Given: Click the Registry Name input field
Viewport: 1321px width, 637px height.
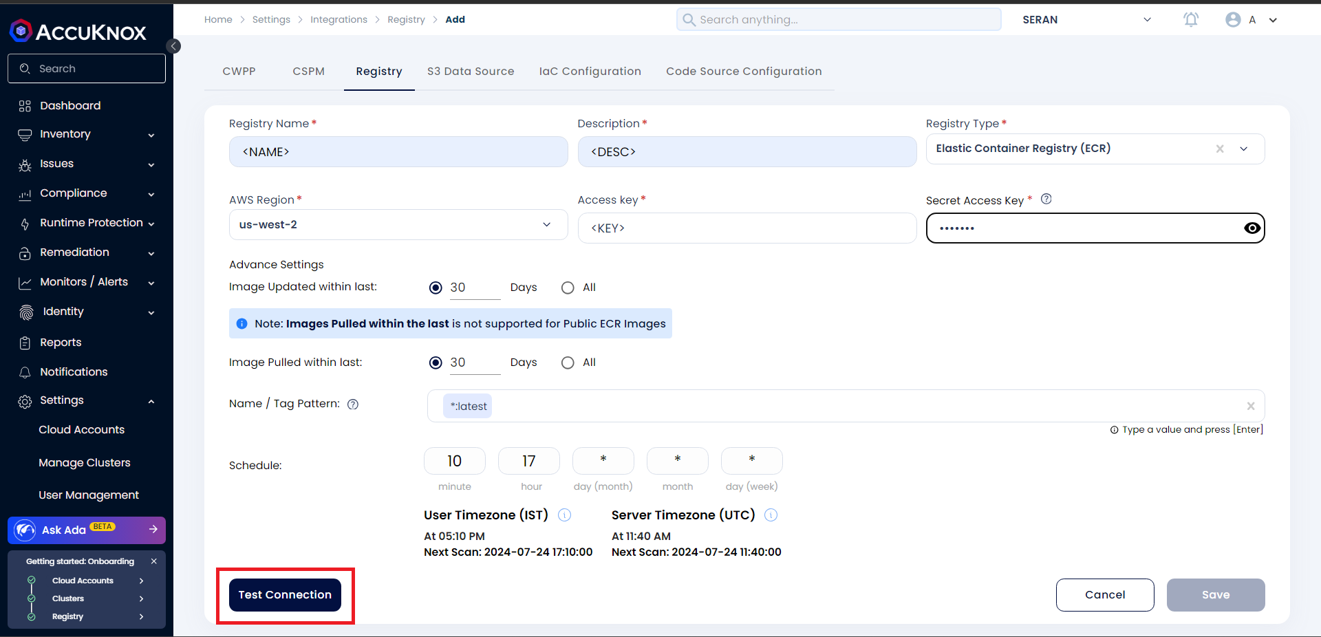Looking at the screenshot, I should pyautogui.click(x=398, y=152).
